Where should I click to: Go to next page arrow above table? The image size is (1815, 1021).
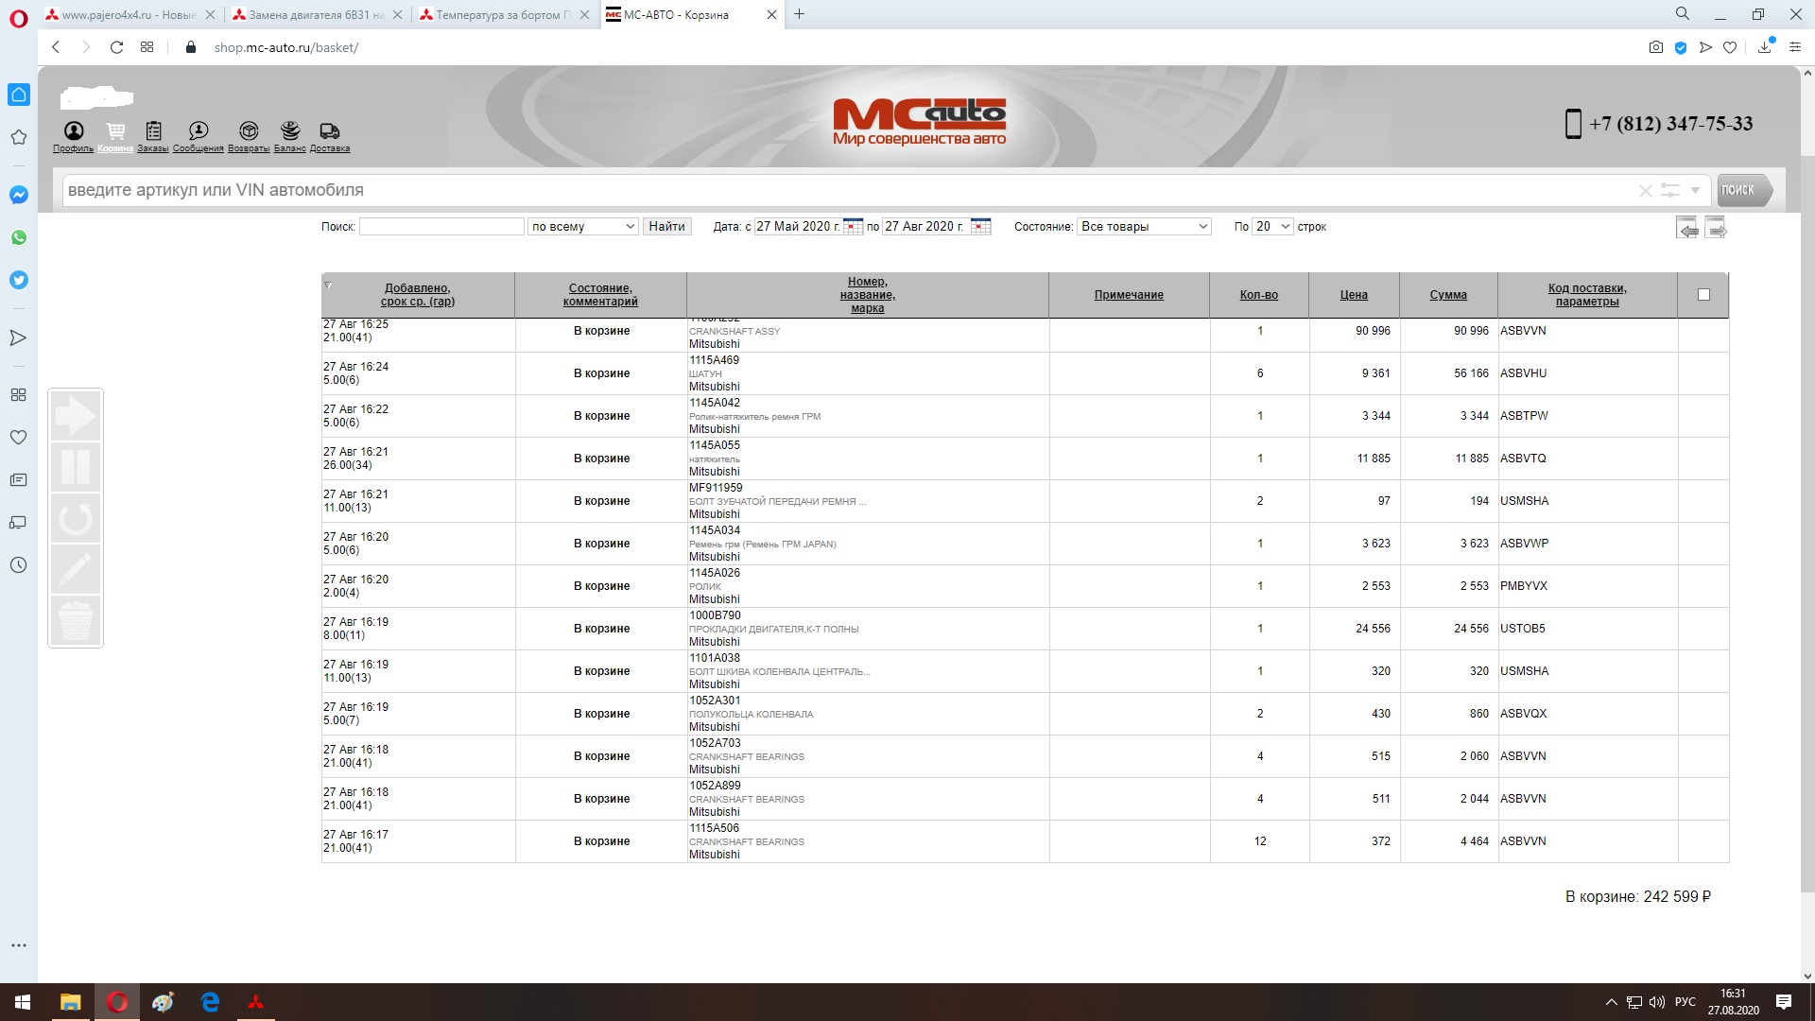point(1715,228)
